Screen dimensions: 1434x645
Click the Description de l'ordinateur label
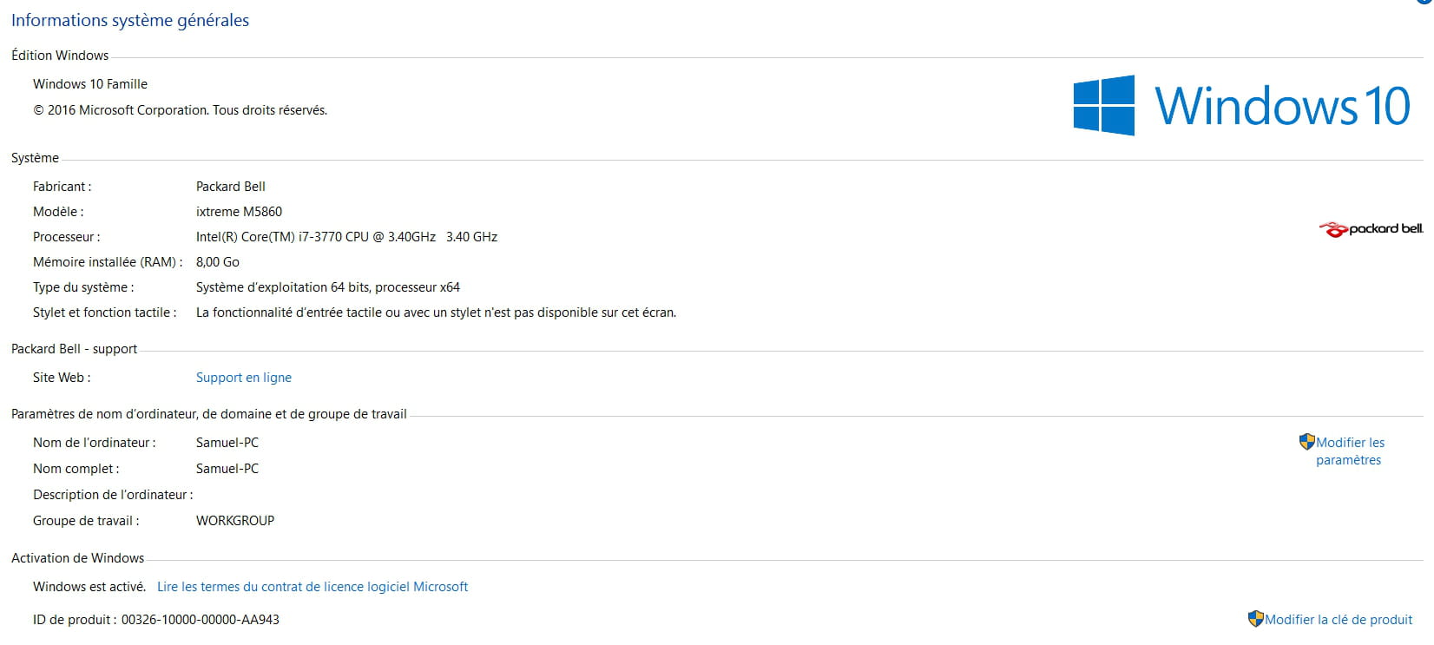click(x=113, y=495)
